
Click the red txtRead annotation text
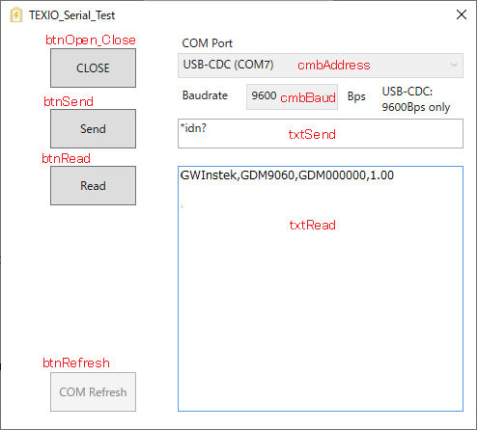312,225
